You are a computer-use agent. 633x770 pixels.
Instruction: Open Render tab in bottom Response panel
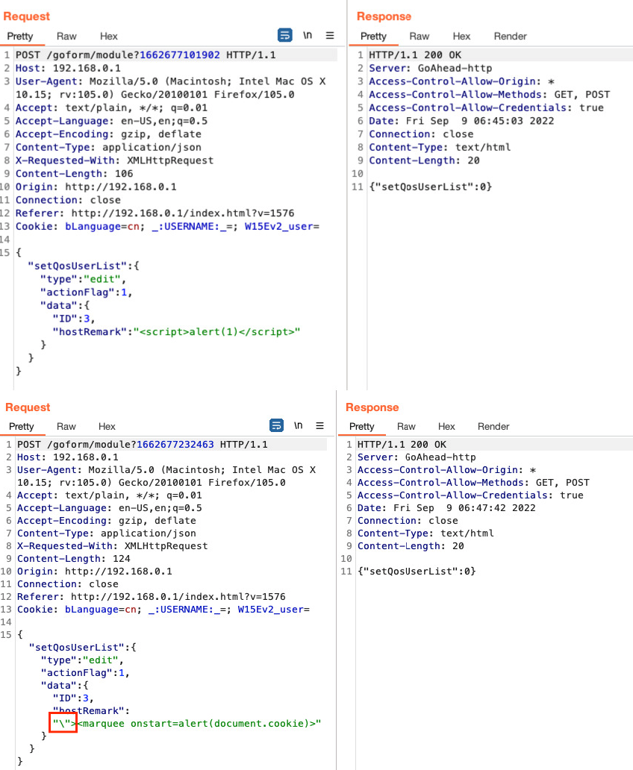[x=493, y=426]
